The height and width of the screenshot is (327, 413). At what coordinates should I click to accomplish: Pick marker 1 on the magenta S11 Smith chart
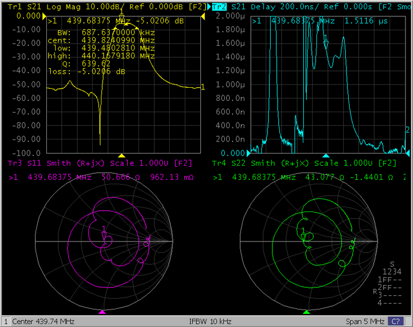click(x=104, y=235)
